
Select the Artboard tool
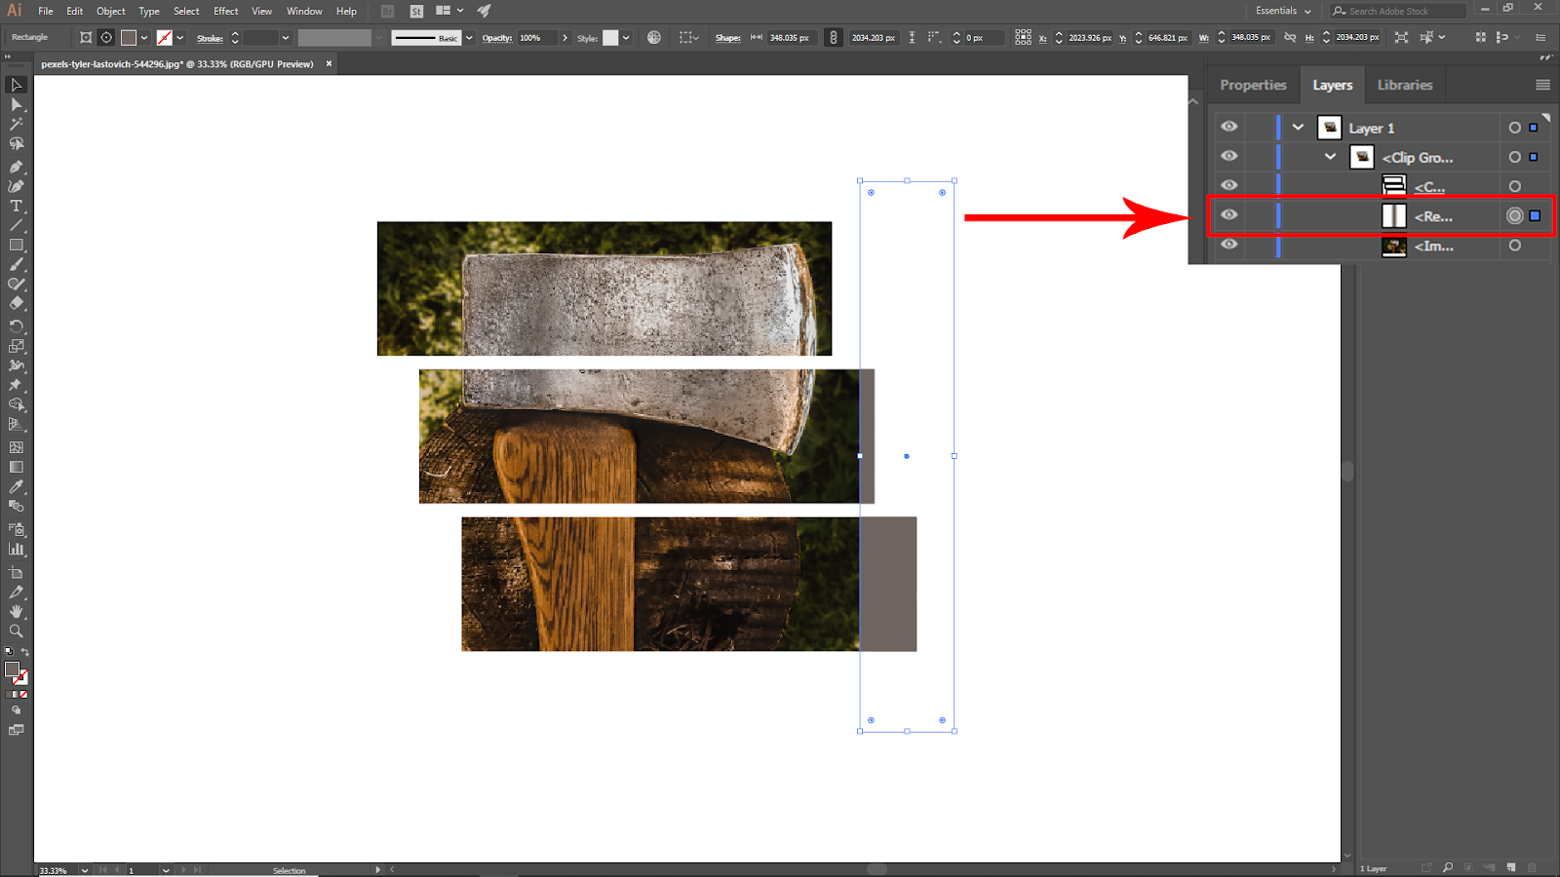[x=17, y=572]
